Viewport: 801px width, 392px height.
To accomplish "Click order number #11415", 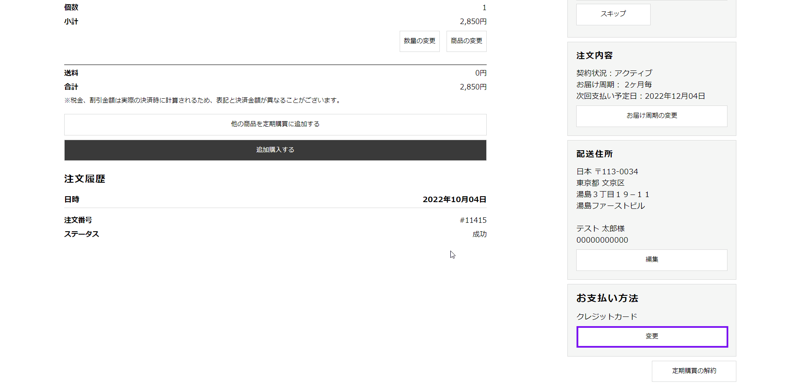I will click(473, 220).
